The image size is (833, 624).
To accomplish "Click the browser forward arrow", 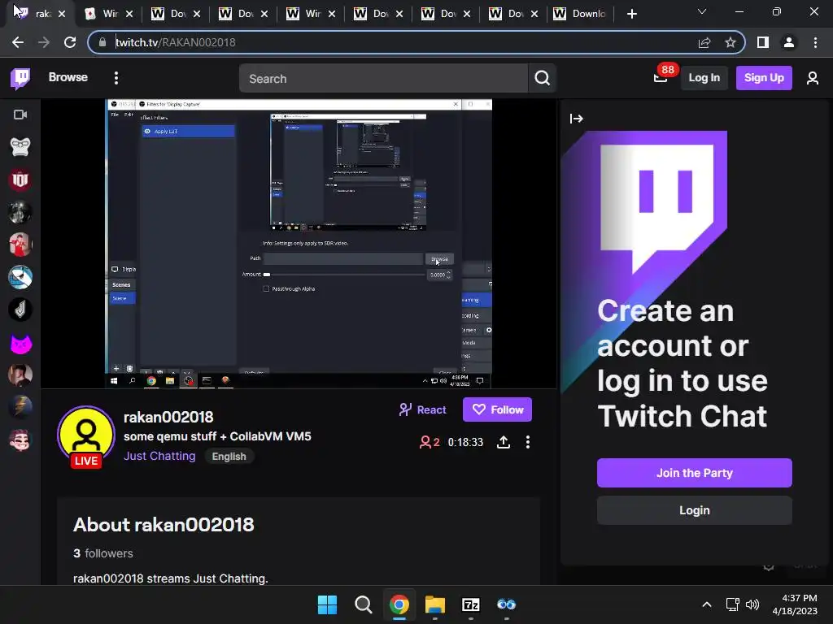I will point(44,42).
